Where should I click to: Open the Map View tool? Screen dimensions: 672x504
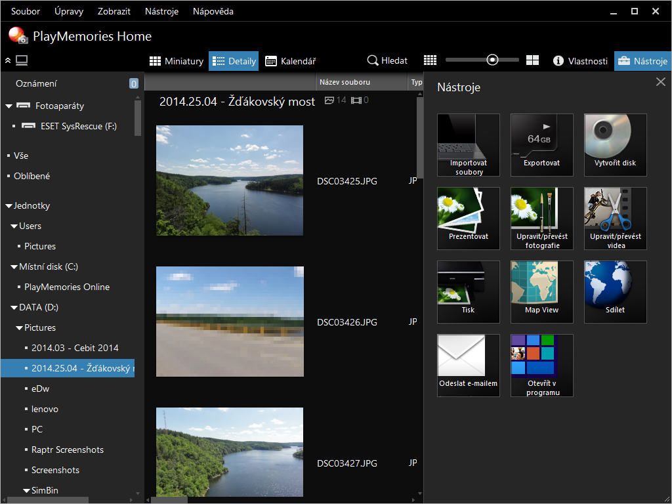(x=541, y=291)
